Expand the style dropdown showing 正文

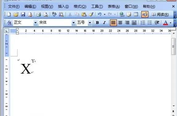click(x=35, y=23)
